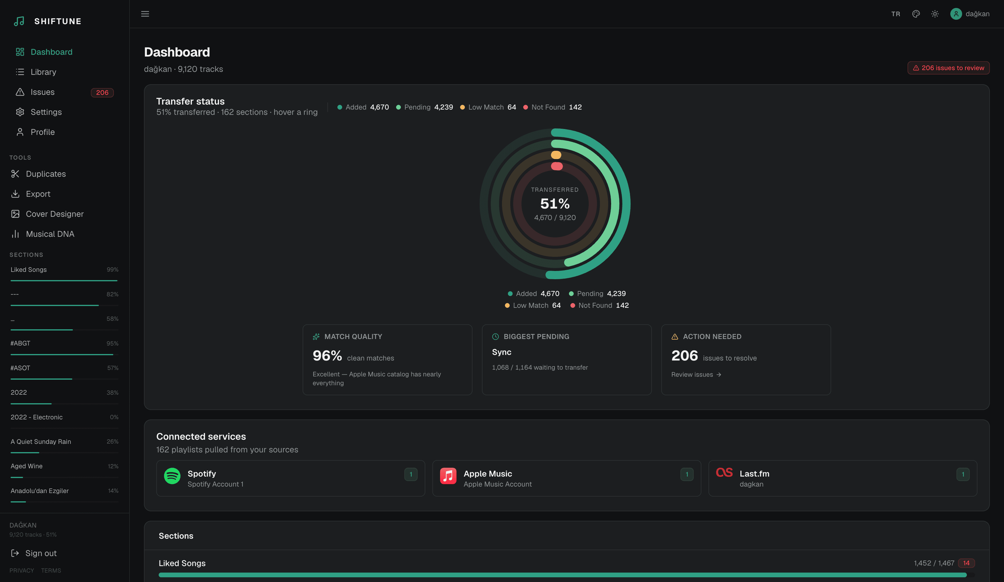Click Low Match 64 in the top legend
The width and height of the screenshot is (1004, 582).
(488, 108)
